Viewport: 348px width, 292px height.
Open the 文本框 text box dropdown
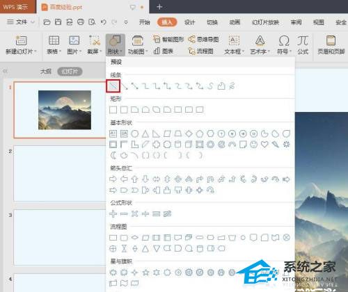(x=235, y=45)
